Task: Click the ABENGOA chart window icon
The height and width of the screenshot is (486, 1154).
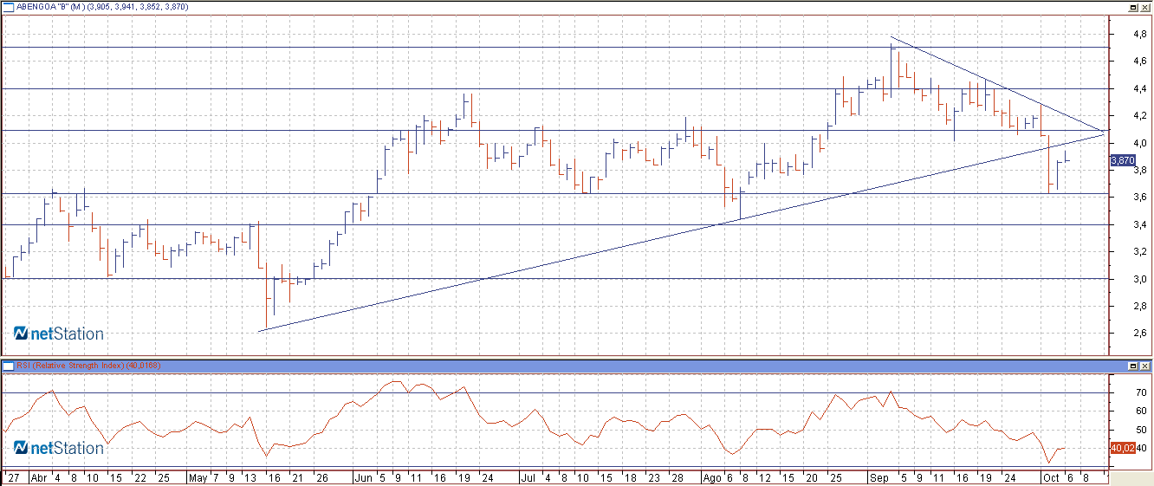Action: coord(9,6)
